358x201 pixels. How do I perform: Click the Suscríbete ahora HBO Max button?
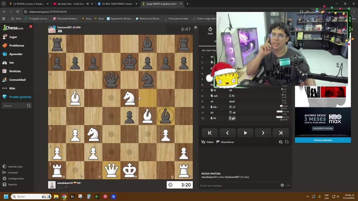pos(323,128)
